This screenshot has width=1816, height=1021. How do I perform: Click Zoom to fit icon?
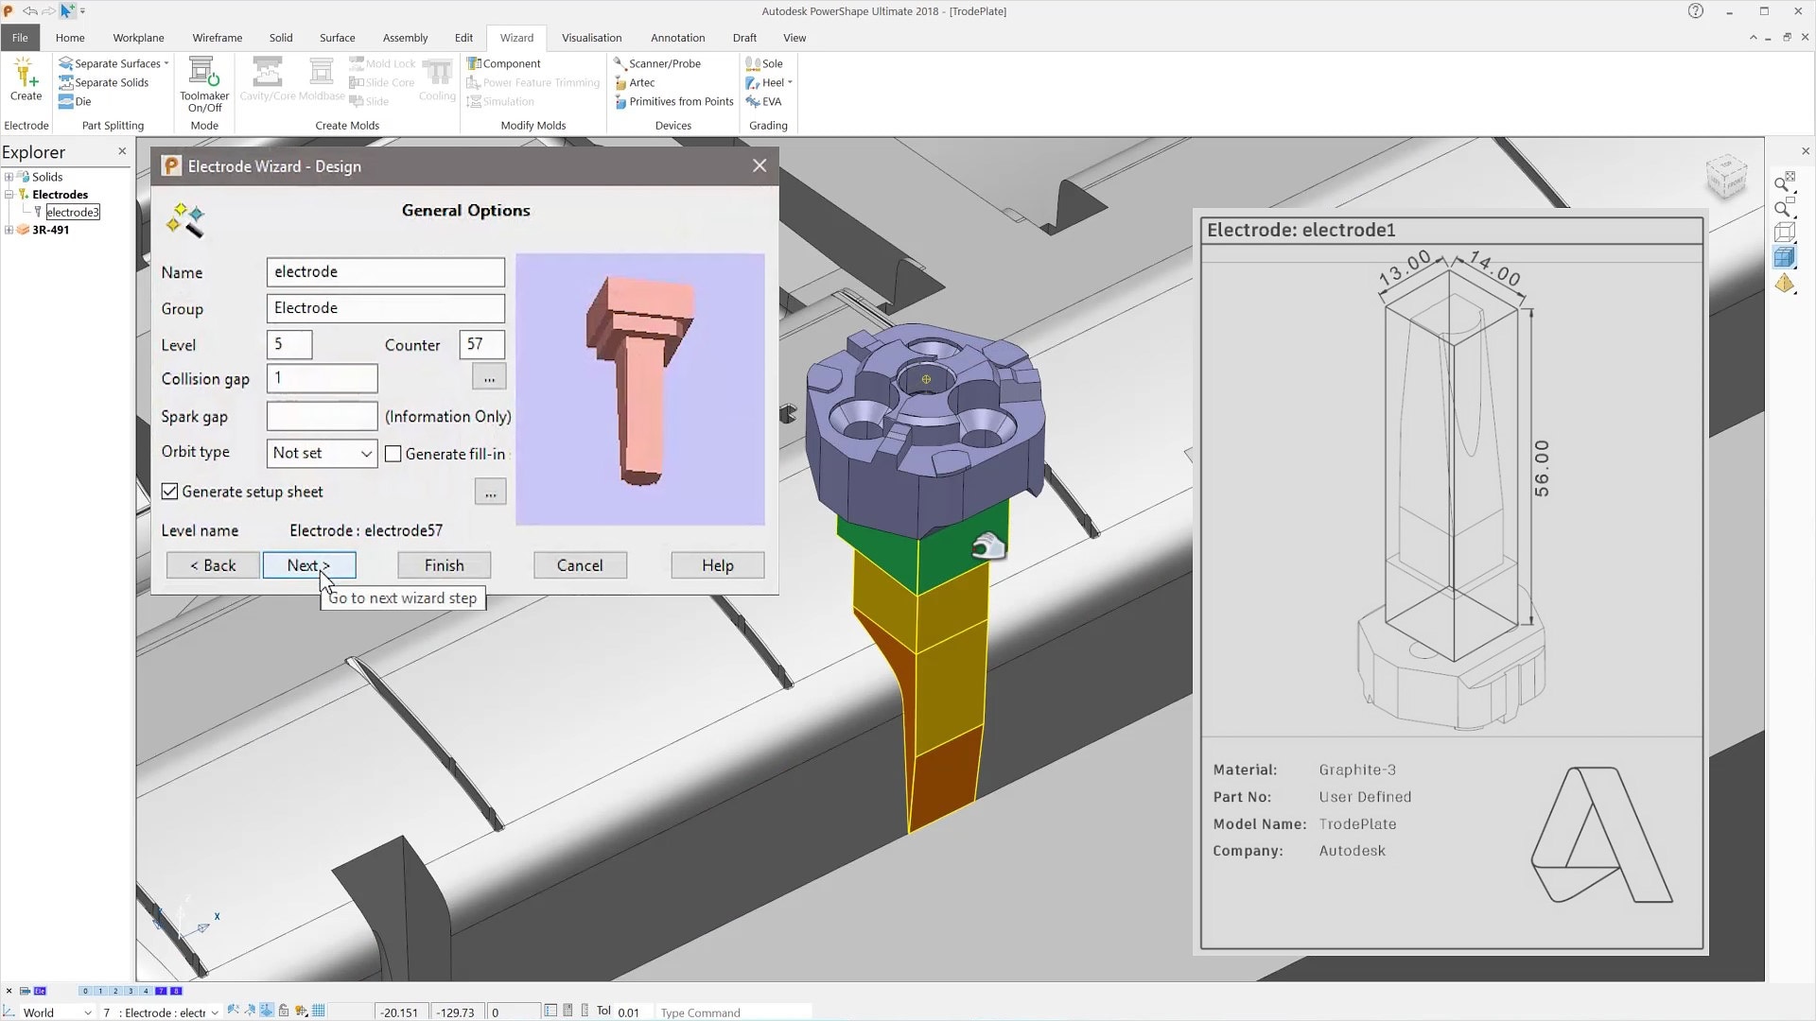[1784, 183]
